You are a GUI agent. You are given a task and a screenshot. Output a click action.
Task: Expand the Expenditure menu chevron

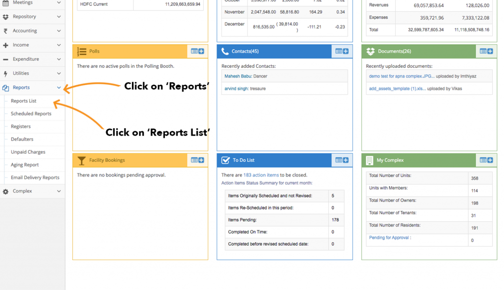59,59
